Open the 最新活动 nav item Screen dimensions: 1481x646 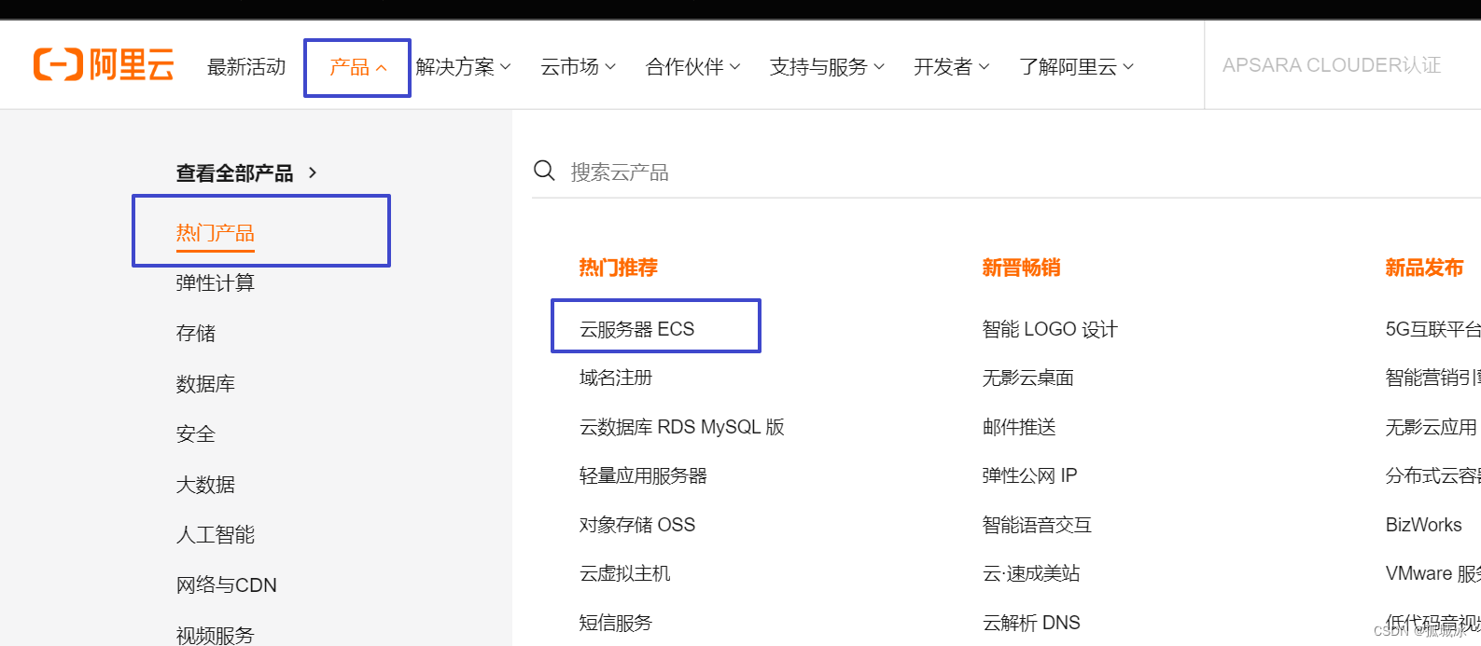[246, 67]
